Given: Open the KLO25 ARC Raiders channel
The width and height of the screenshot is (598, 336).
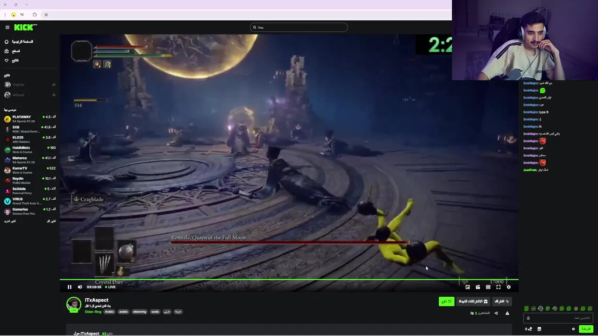Looking at the screenshot, I should click(x=29, y=140).
